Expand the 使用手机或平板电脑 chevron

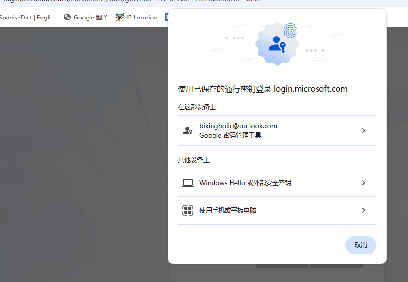click(364, 210)
